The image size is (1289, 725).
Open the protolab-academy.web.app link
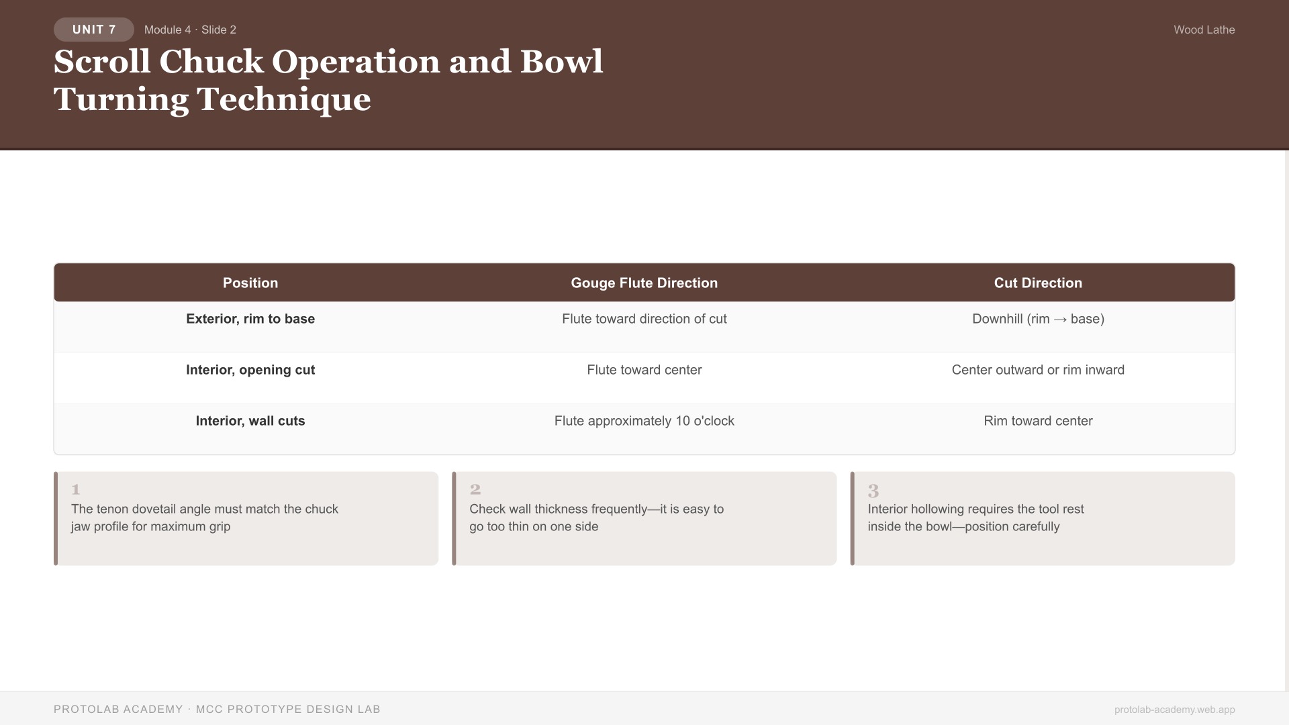point(1174,710)
